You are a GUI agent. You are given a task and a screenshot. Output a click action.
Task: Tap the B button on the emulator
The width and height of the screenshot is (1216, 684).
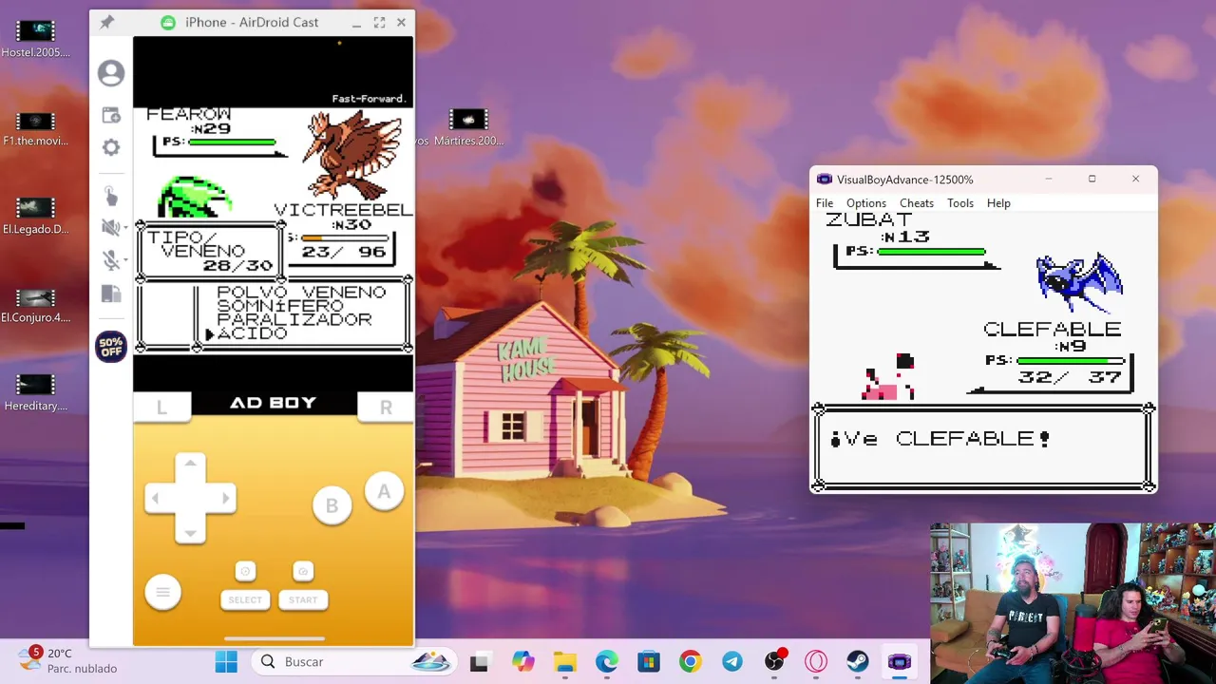tap(332, 505)
